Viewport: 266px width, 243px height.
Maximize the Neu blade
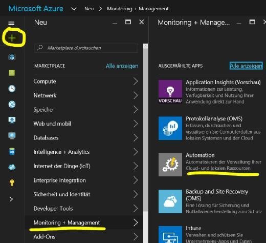click(128, 22)
